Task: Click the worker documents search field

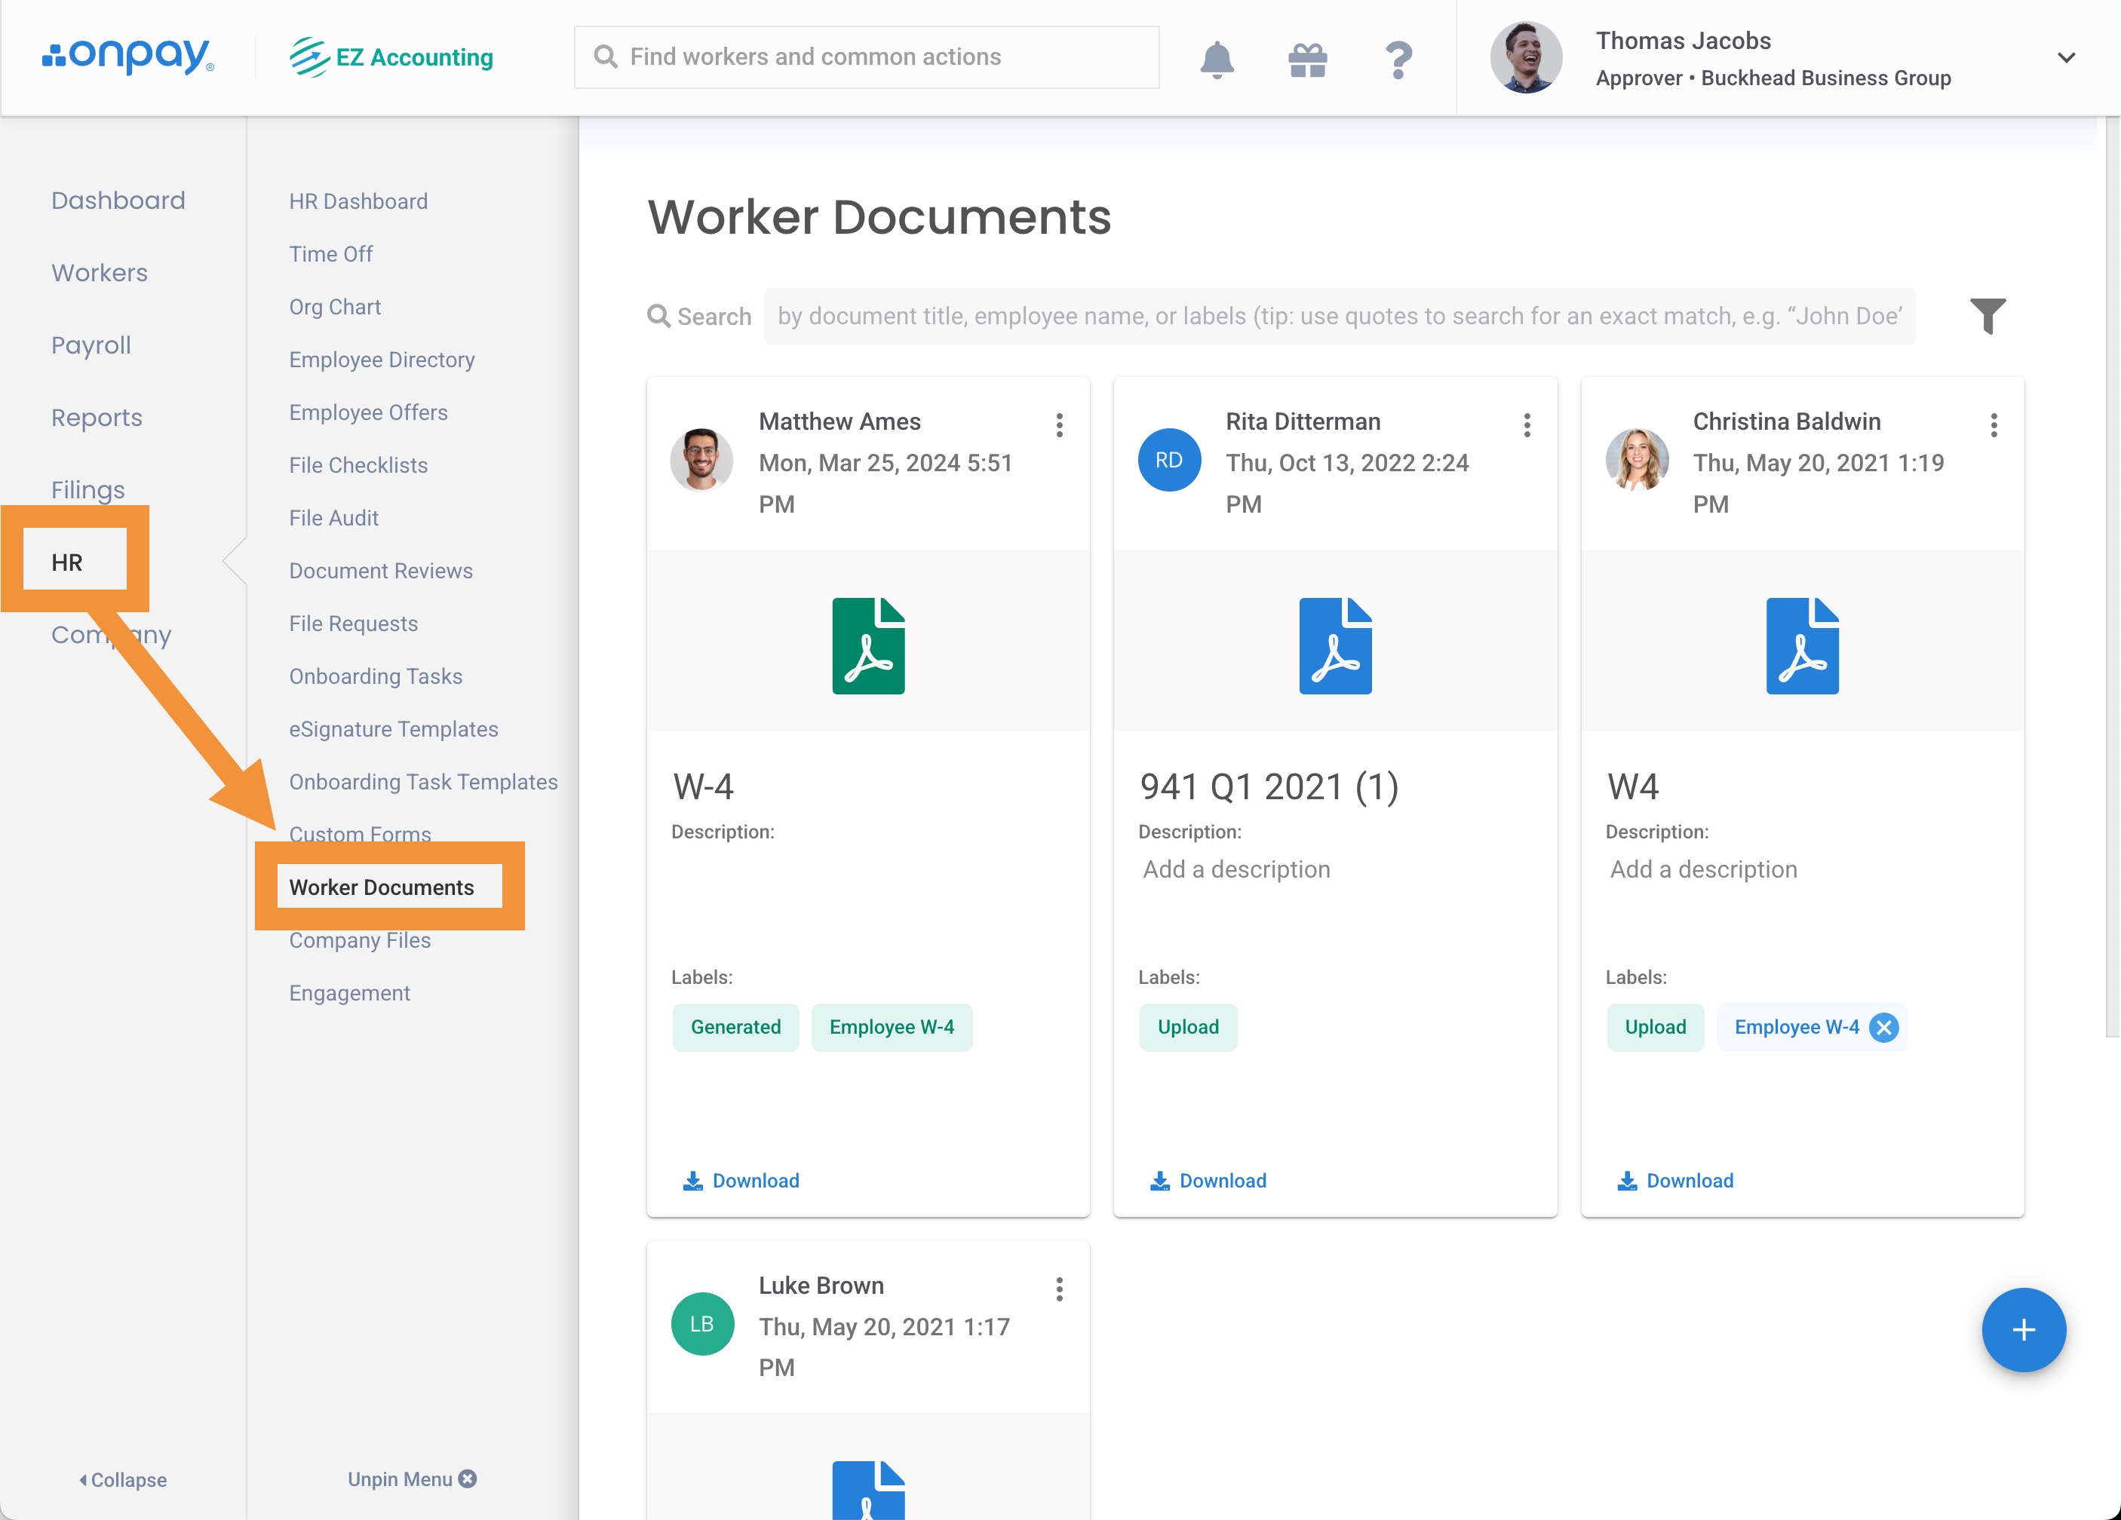Action: click(x=1338, y=316)
